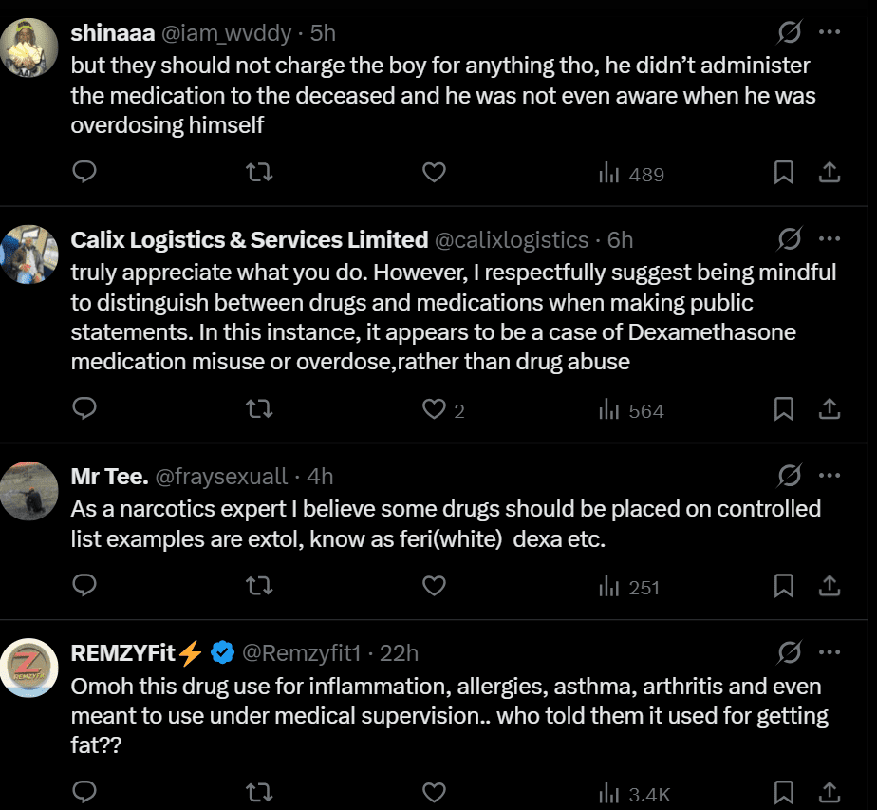Viewport: 877px width, 810px height.
Task: Open Calix Logistics & Services Limited profile
Action: click(250, 240)
